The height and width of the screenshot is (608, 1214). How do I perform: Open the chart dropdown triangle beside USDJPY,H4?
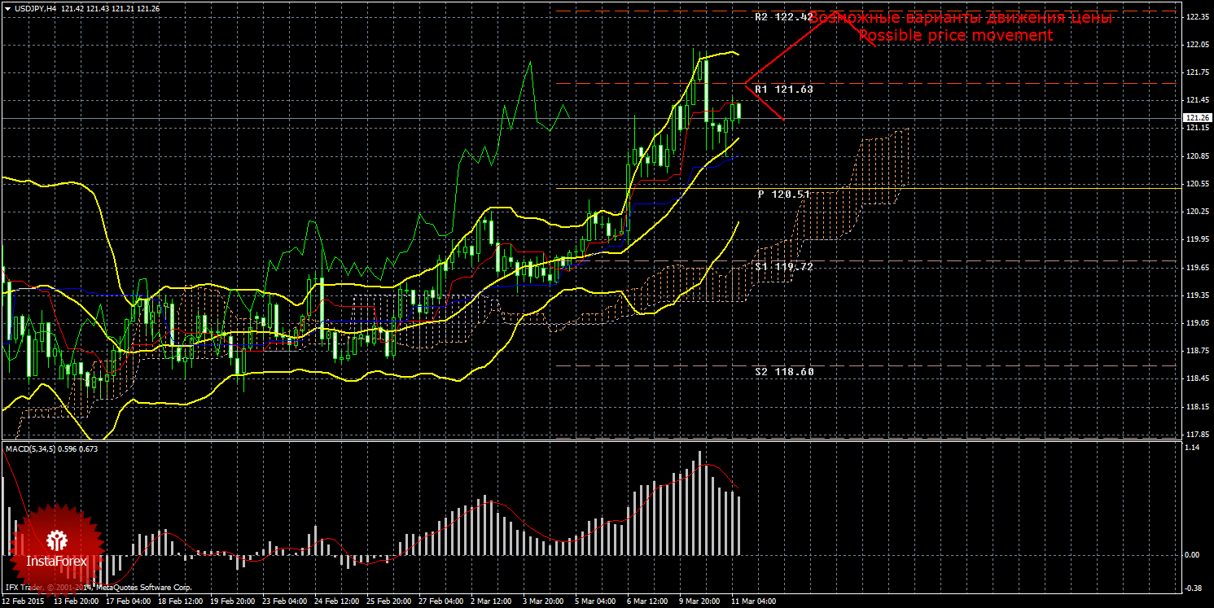tap(7, 8)
